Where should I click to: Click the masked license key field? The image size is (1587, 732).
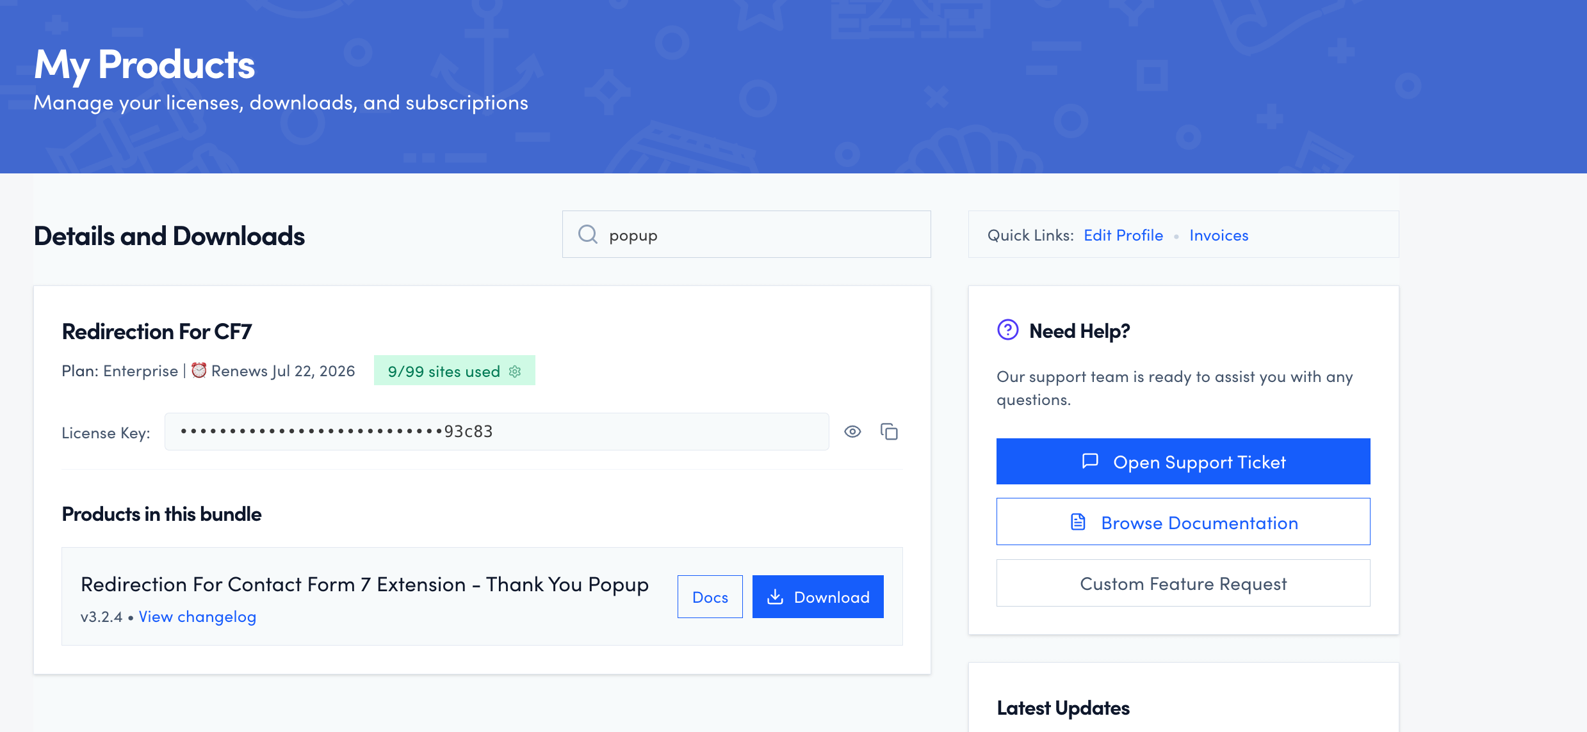(x=496, y=432)
